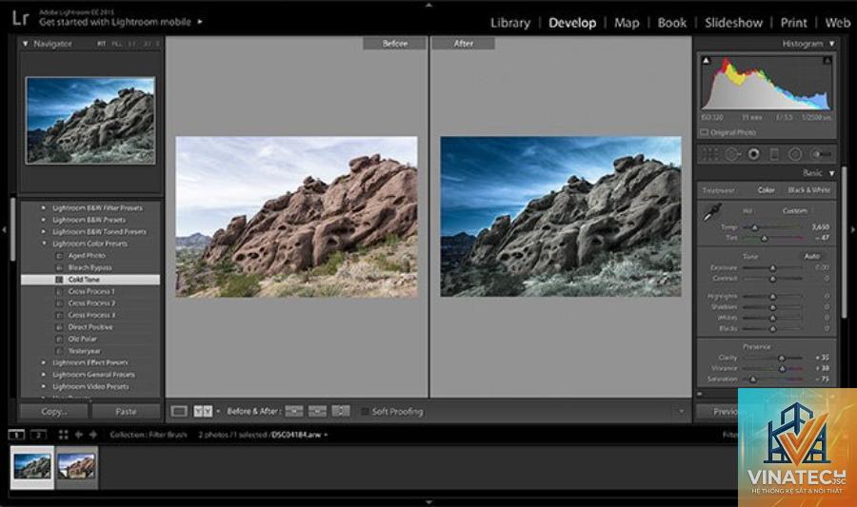Go forward with the right arrow icon
The height and width of the screenshot is (507, 857).
tap(93, 435)
